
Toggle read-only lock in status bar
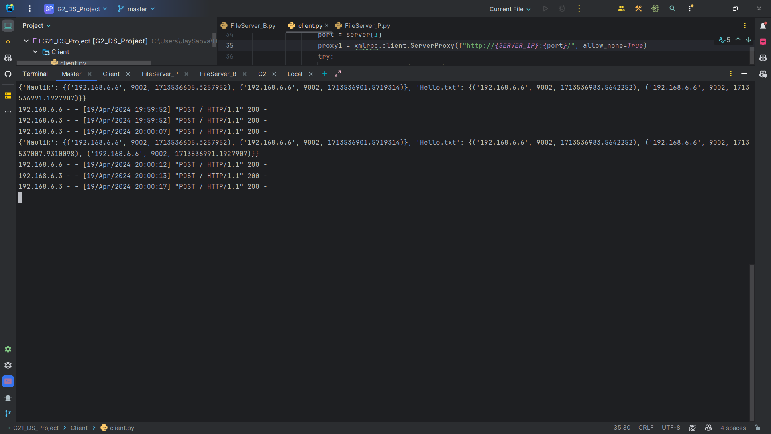click(x=757, y=428)
